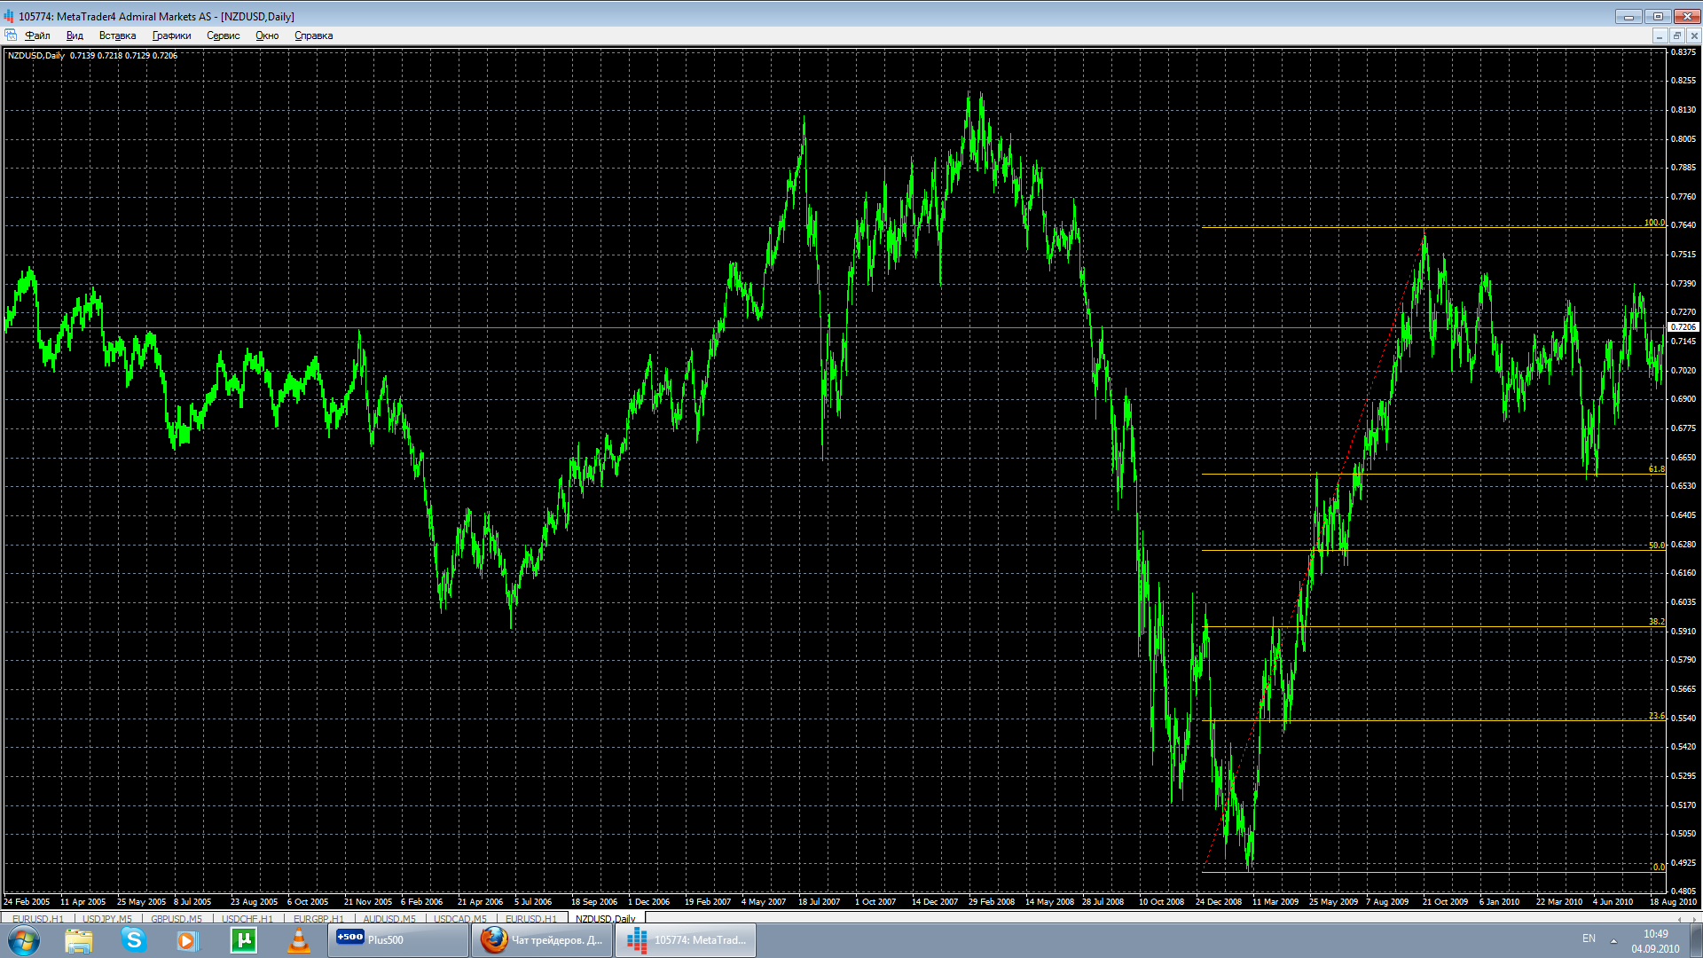Viewport: 1703px width, 958px height.
Task: Click the NZDUSD,Daily OHLC header text
Action: (92, 55)
